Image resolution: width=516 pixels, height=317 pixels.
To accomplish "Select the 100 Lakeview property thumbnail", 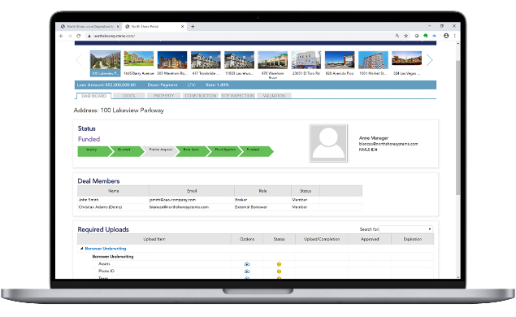I will pos(106,63).
